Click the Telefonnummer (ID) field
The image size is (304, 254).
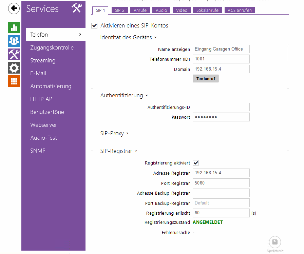tap(221, 59)
